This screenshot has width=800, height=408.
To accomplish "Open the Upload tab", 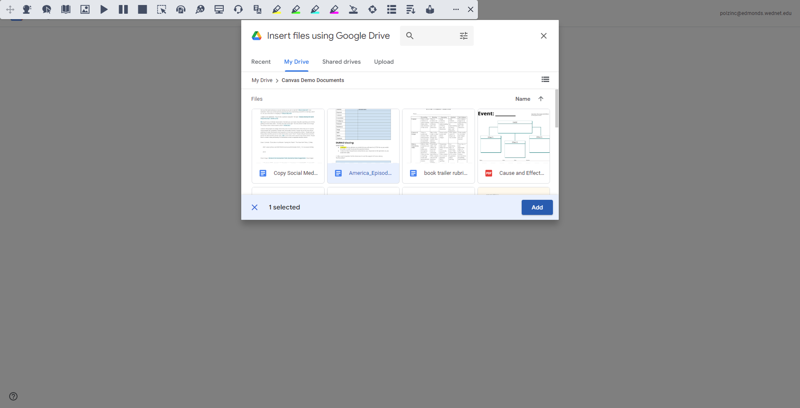I will [x=384, y=62].
